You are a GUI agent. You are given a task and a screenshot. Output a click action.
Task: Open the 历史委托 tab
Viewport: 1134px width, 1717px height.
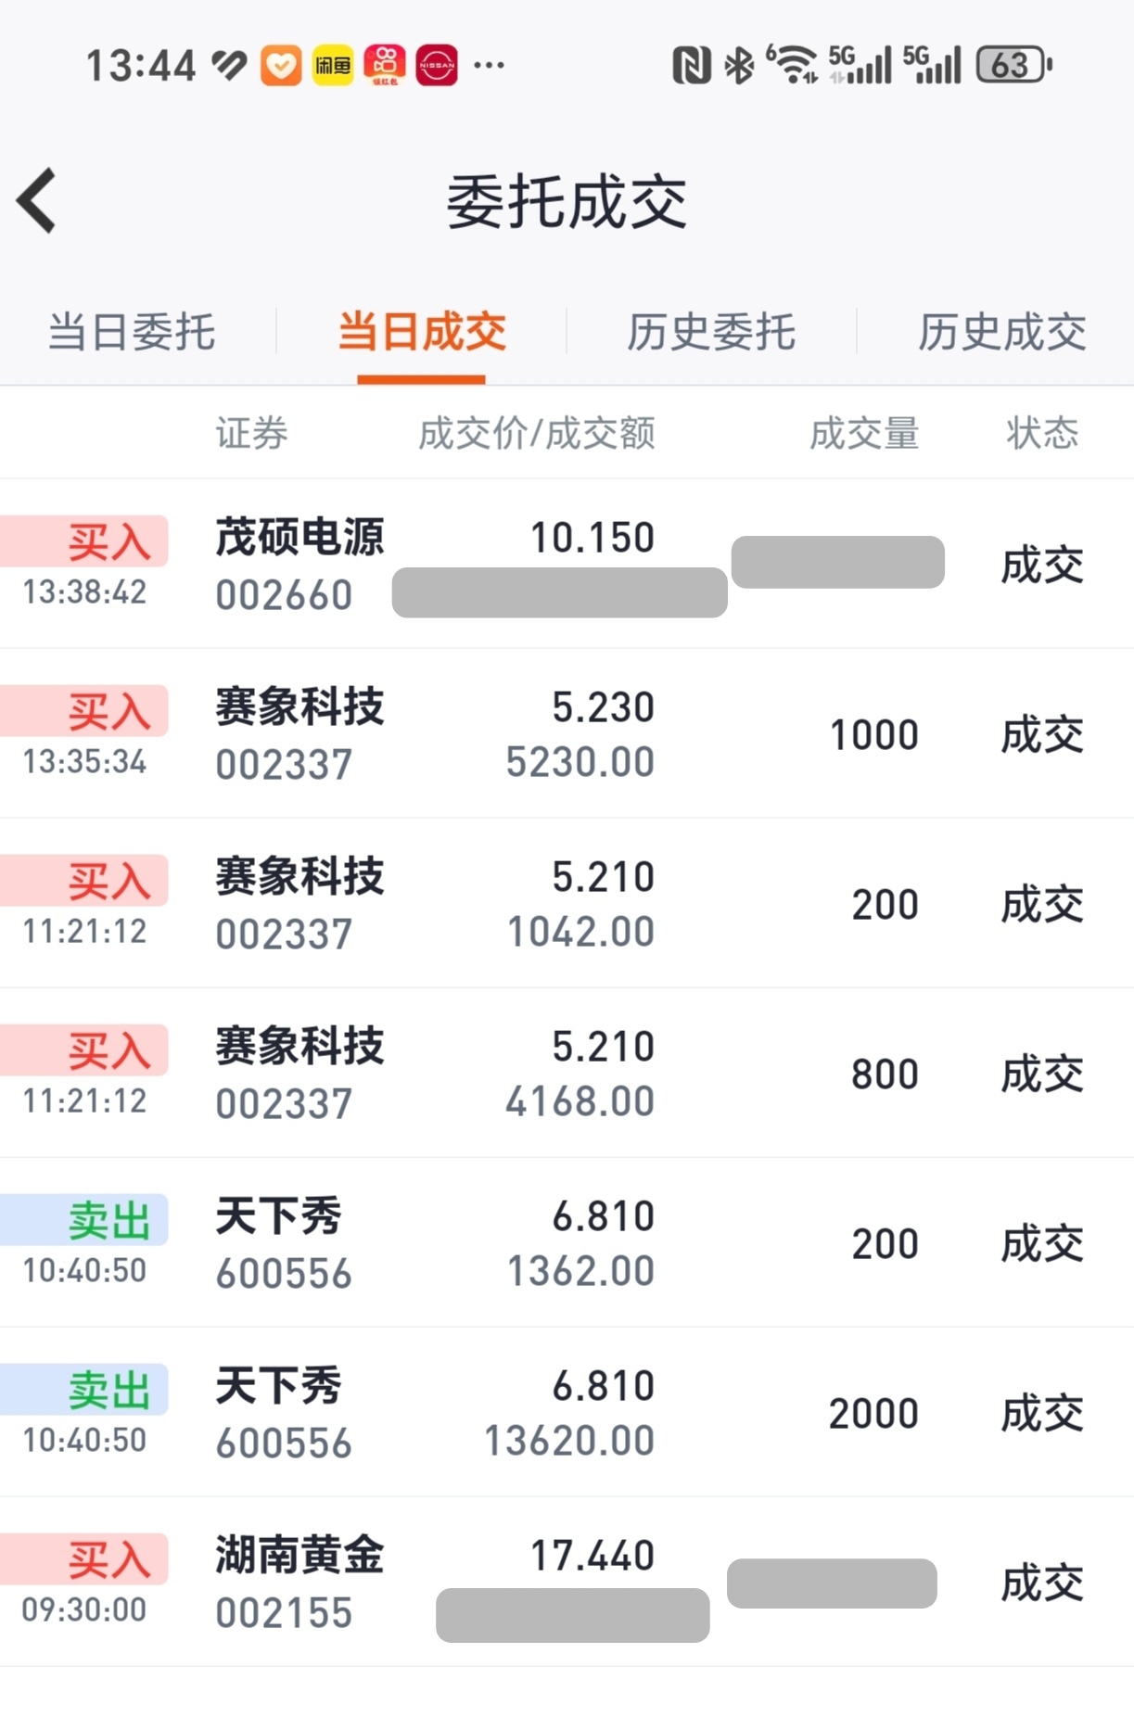point(711,332)
